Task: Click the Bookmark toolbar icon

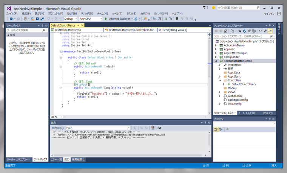Action: (177, 19)
